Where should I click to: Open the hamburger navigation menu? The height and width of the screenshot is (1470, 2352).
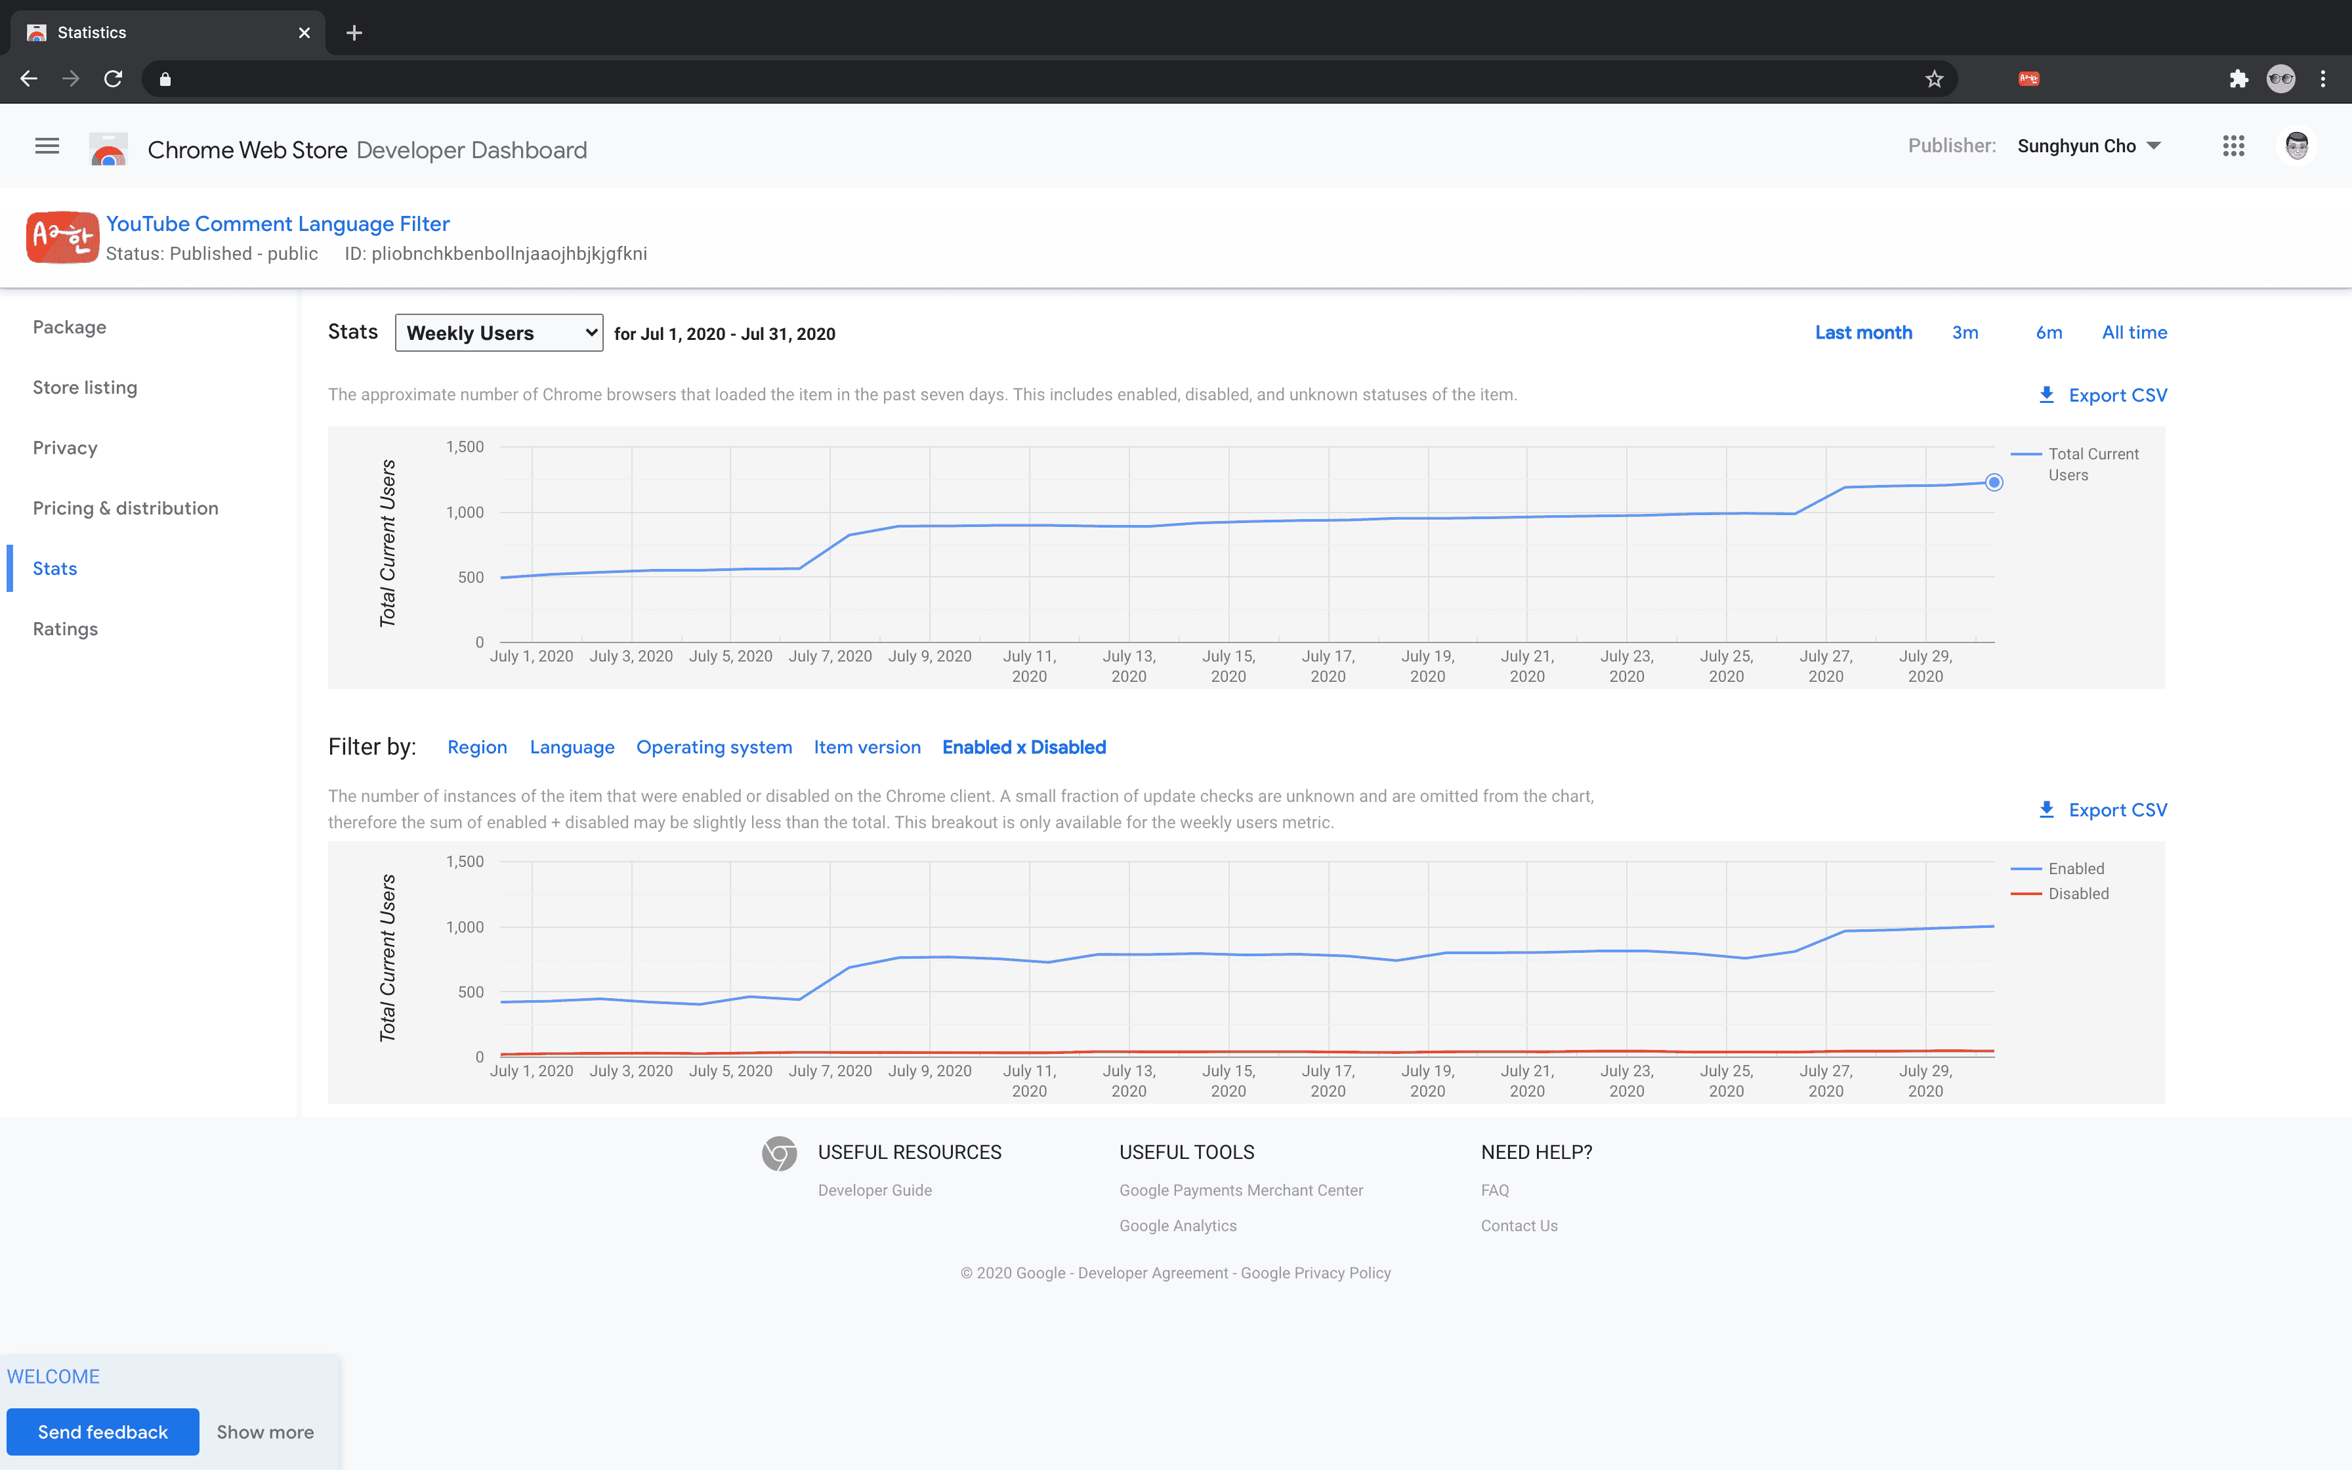(x=47, y=146)
